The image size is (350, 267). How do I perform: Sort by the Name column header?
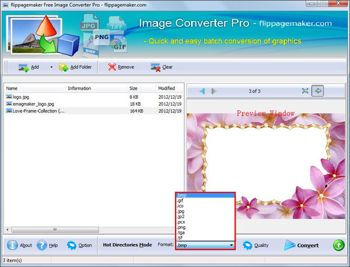[35, 89]
